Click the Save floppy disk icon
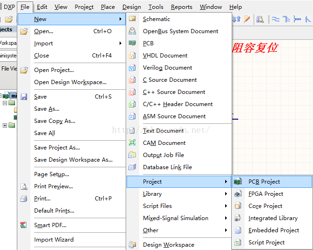The image size is (313, 250). point(24,97)
